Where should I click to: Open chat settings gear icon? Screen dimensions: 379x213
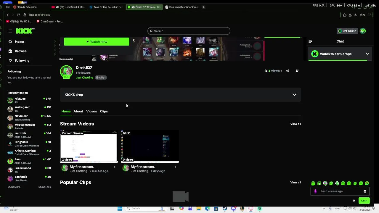354,201
